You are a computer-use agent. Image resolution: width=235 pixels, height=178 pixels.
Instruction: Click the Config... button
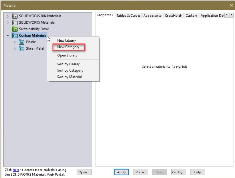(178, 172)
